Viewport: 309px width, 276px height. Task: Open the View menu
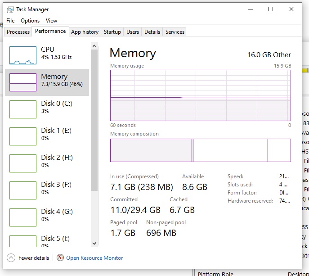tap(52, 21)
